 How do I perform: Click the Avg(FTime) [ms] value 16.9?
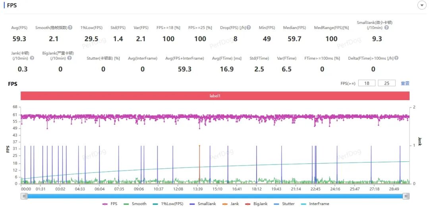227,69
